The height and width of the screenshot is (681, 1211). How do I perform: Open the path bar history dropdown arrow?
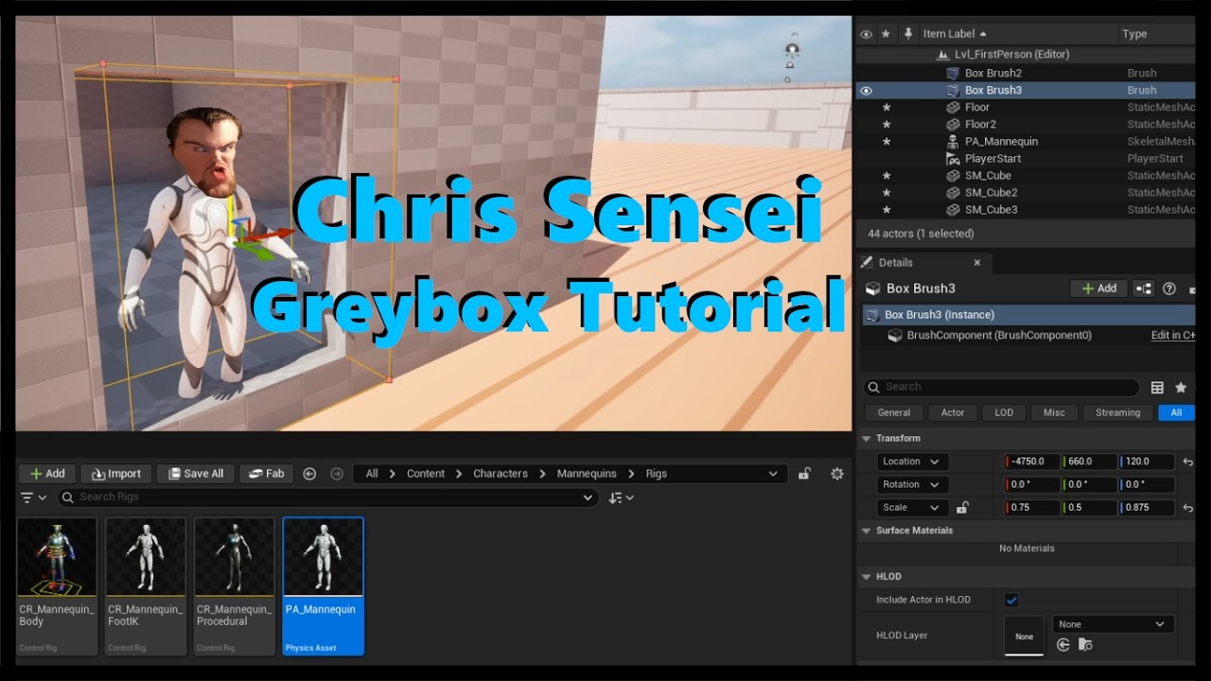point(773,474)
